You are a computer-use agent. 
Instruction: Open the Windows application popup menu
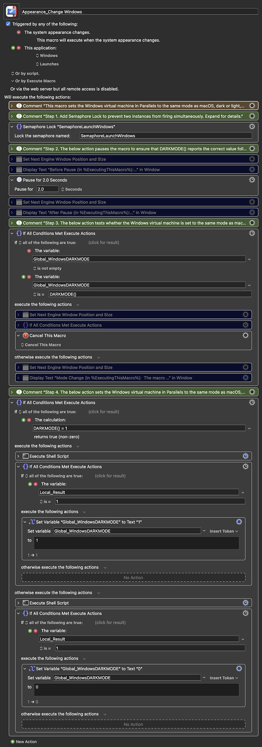click(47, 56)
